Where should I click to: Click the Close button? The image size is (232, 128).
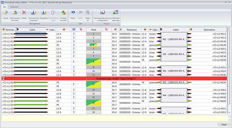pos(224,125)
